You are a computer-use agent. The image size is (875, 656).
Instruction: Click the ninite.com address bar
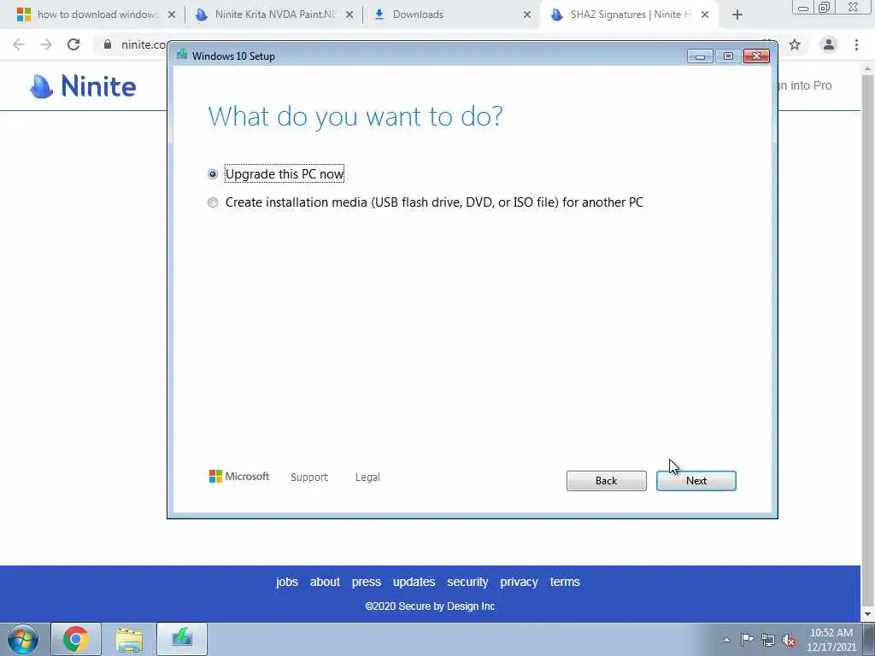[x=144, y=44]
